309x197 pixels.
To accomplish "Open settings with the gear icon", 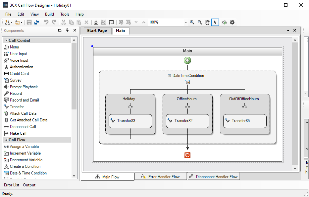I will (232, 22).
